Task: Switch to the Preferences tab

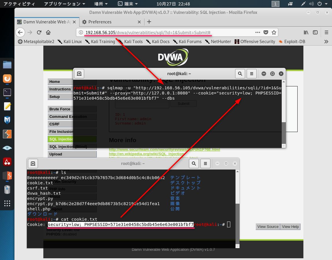Action: point(111,22)
